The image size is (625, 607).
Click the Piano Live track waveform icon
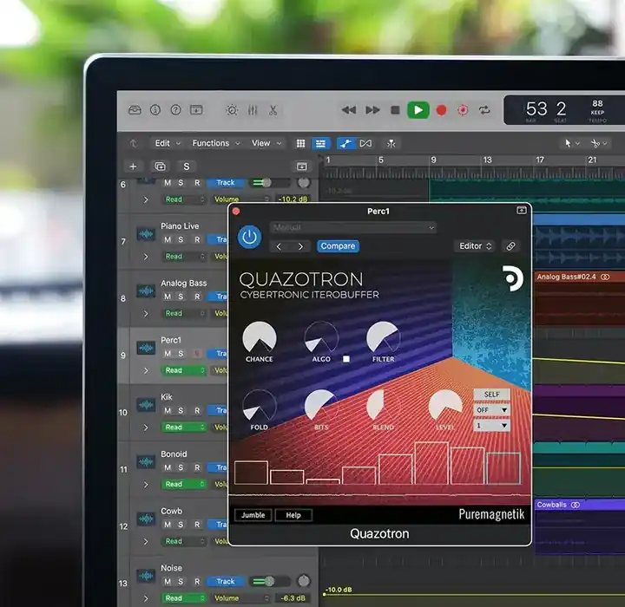point(146,234)
